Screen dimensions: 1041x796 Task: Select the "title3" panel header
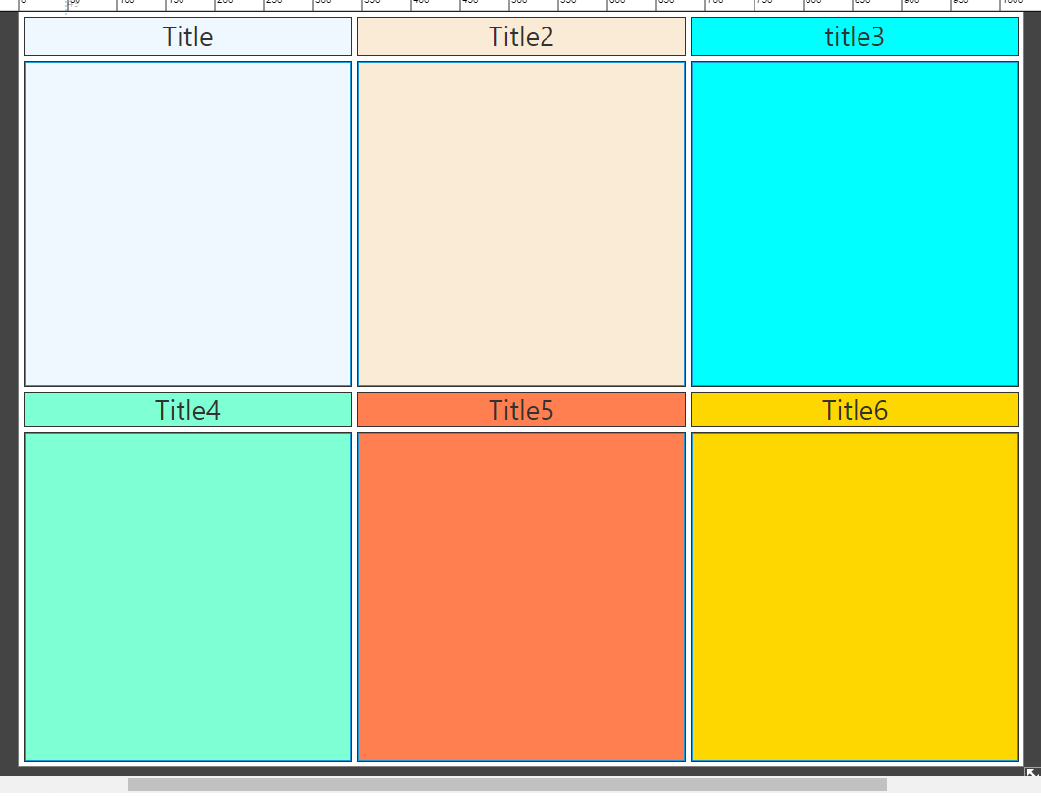tap(855, 36)
